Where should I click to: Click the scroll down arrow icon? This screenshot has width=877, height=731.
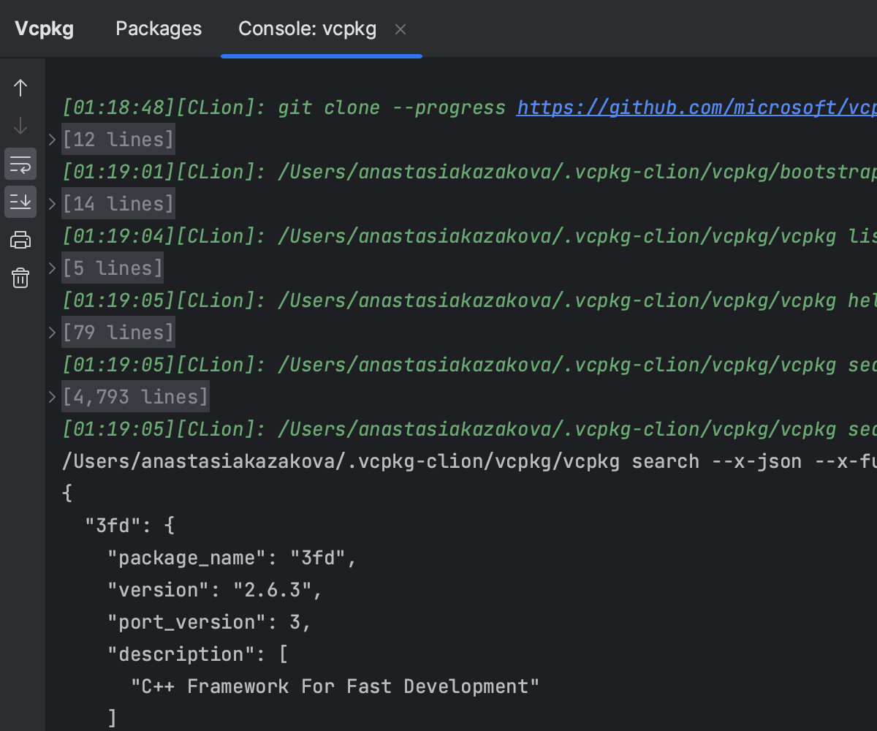[x=20, y=126]
